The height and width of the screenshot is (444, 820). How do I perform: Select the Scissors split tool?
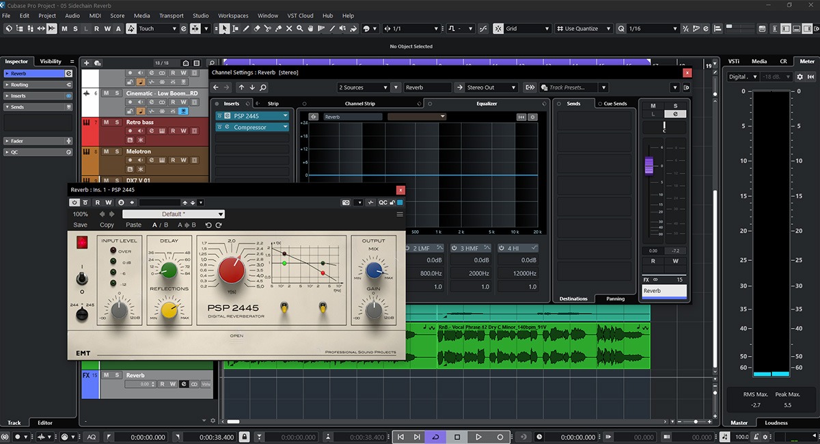[x=268, y=29]
